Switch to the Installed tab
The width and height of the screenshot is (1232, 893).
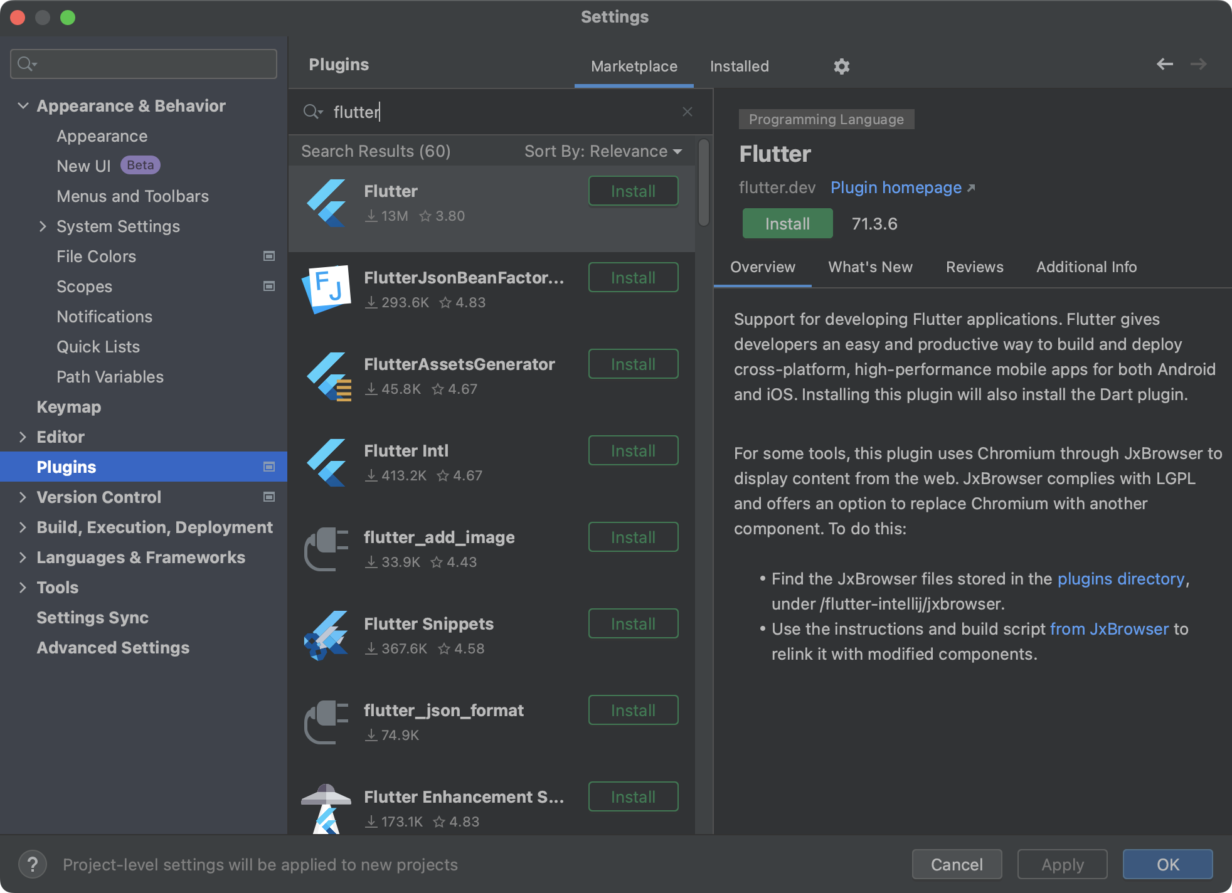(739, 66)
